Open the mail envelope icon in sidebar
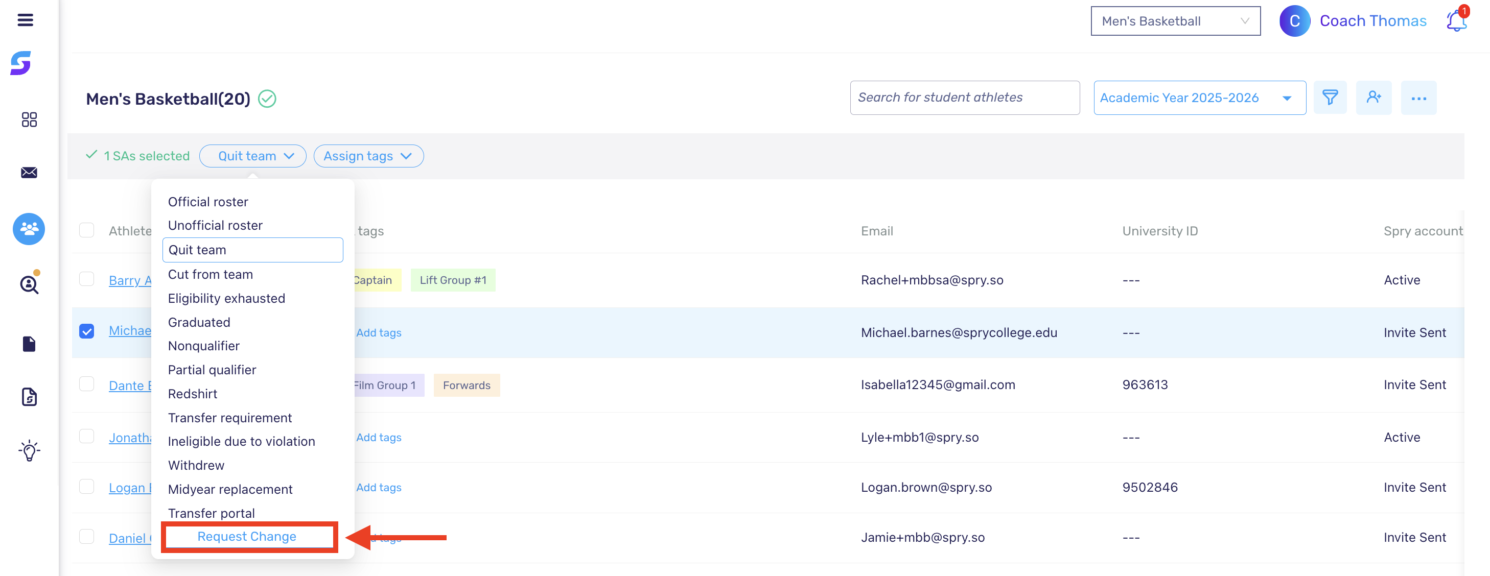This screenshot has height=576, width=1490. tap(29, 173)
